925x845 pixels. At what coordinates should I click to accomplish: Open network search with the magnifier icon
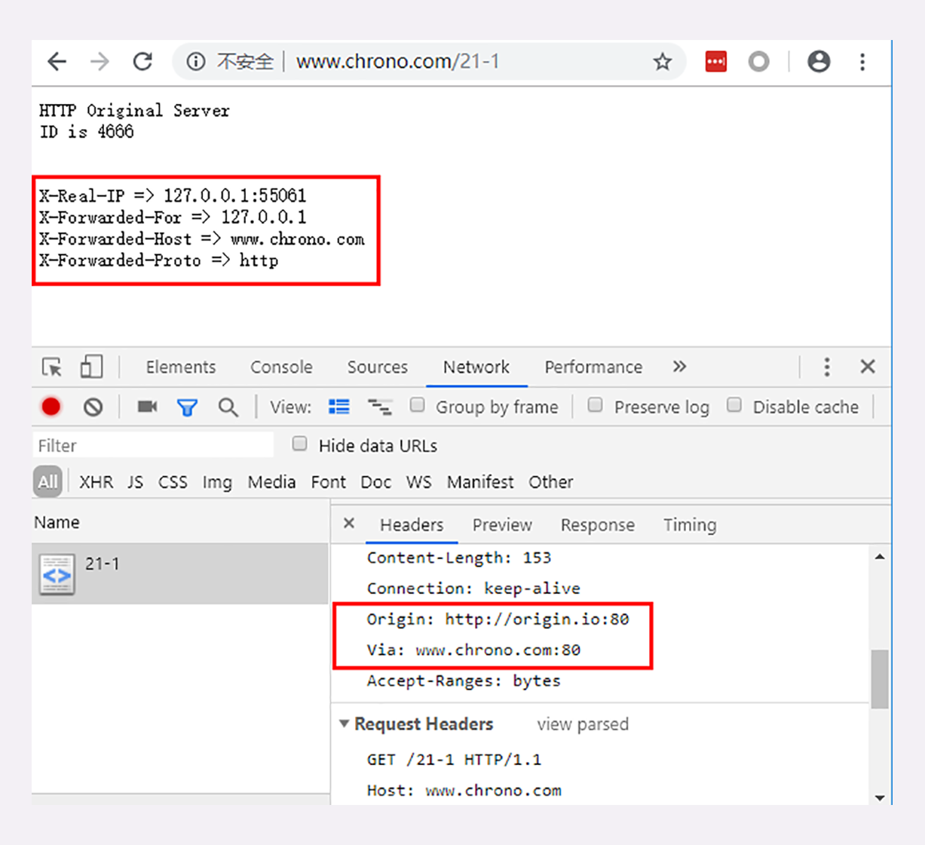pyautogui.click(x=228, y=407)
